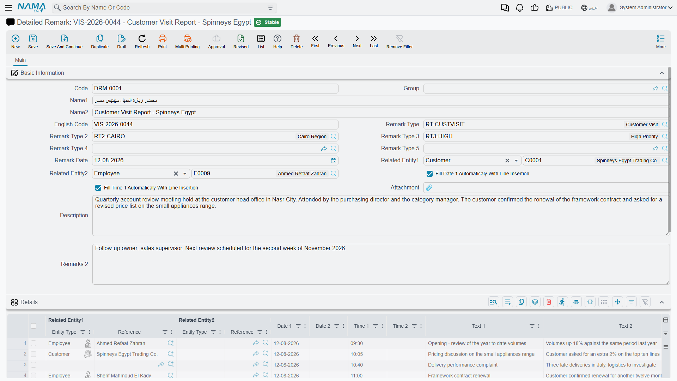Image resolution: width=677 pixels, height=381 pixels.
Task: Open the More toolbar options
Action: [x=661, y=41]
